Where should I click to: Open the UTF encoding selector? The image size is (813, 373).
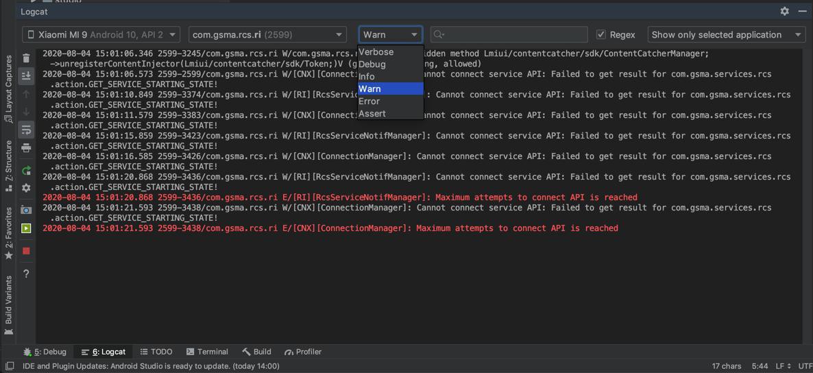(805, 366)
